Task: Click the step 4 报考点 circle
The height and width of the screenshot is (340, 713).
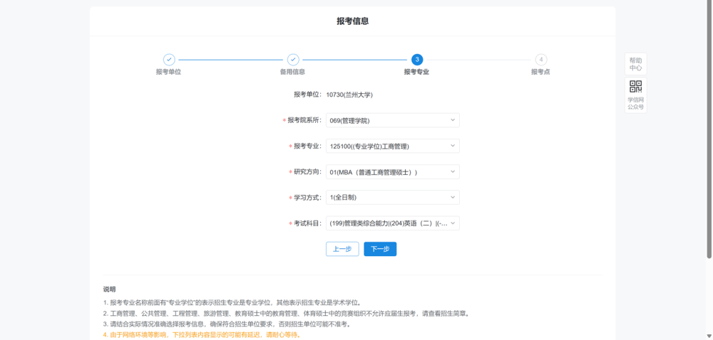Action: click(x=540, y=59)
